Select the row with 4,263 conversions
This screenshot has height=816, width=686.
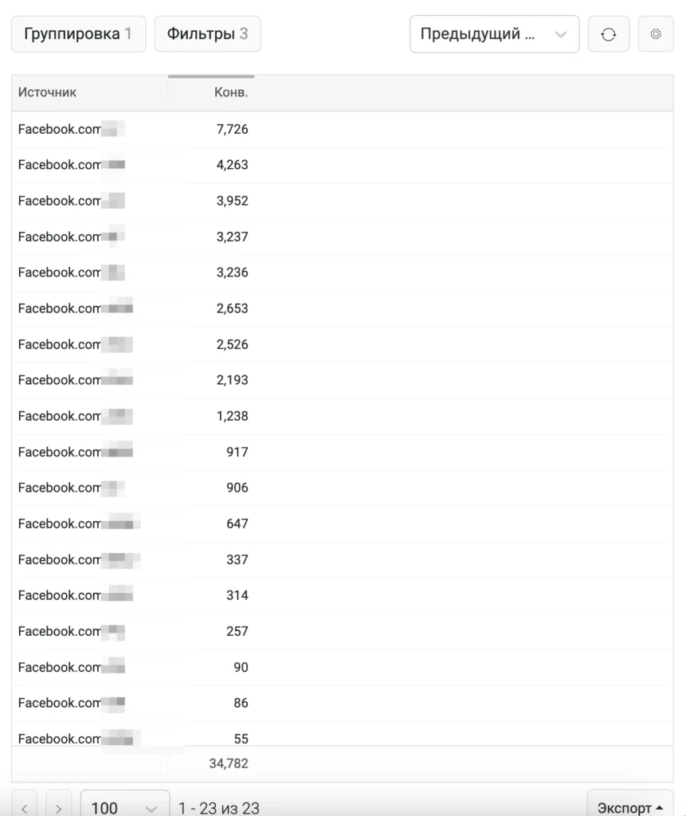point(342,165)
